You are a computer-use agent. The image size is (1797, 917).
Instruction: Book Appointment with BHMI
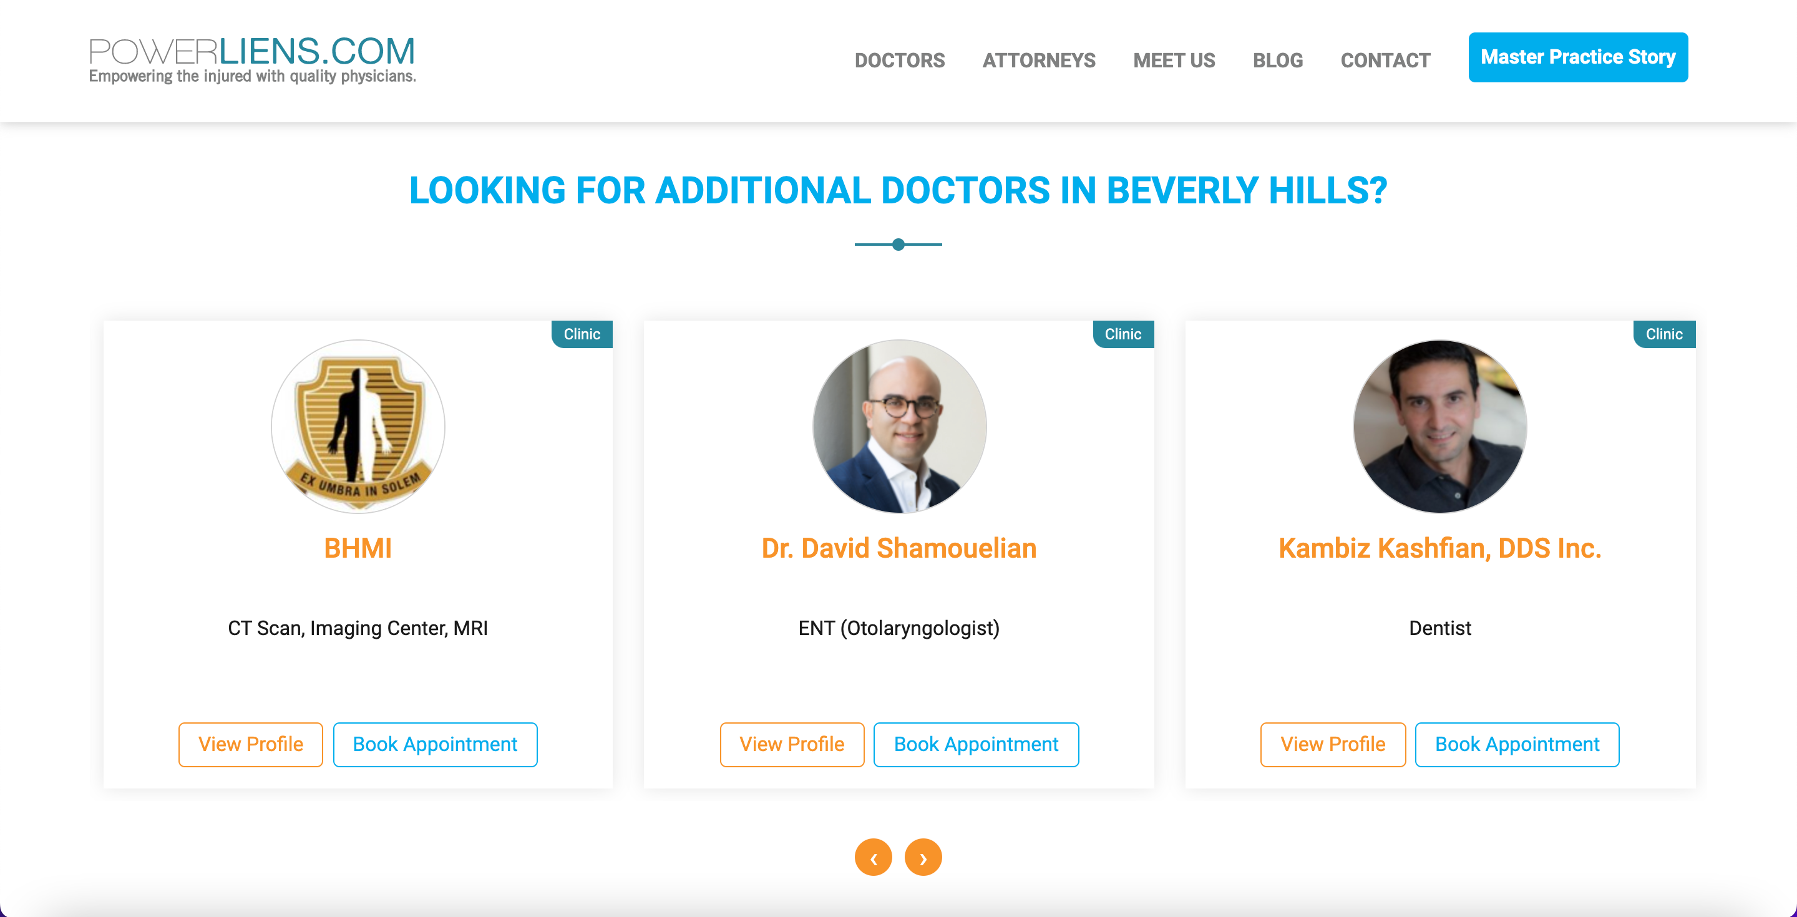[436, 744]
